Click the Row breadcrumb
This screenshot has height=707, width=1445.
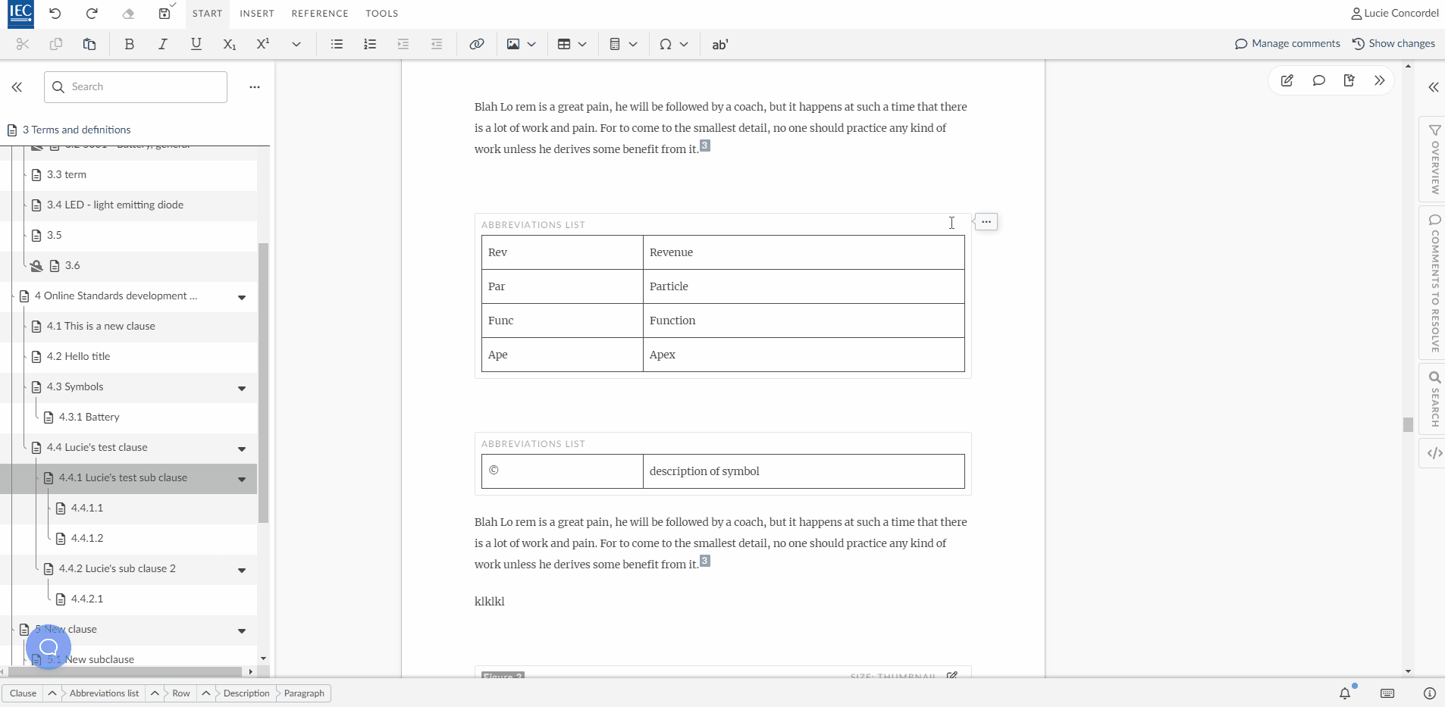pyautogui.click(x=181, y=693)
